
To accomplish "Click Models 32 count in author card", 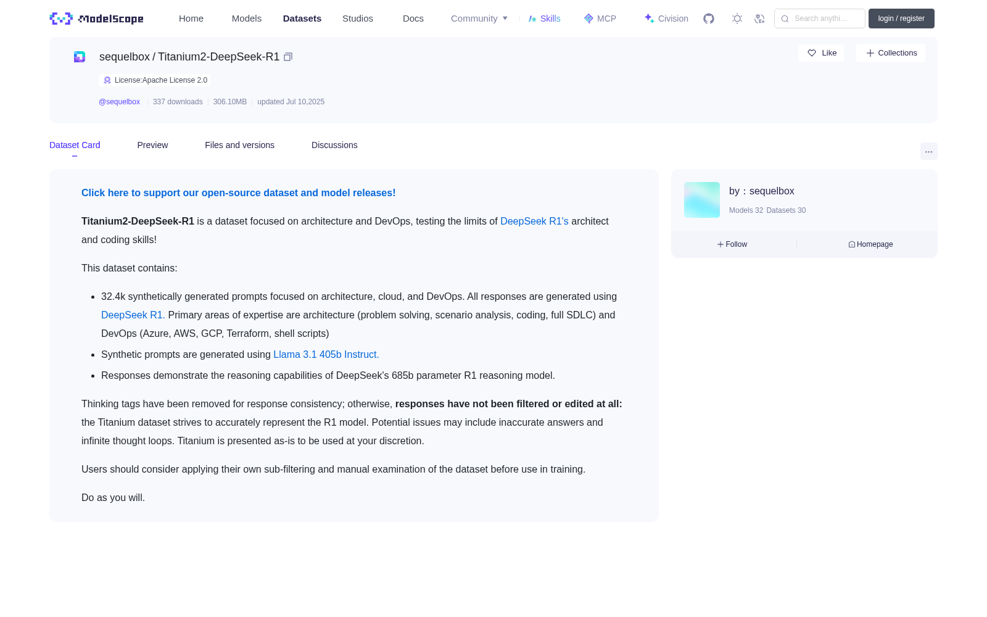I will pos(746,210).
